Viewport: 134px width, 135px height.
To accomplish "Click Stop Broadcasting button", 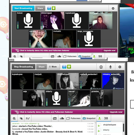I will [24, 67].
